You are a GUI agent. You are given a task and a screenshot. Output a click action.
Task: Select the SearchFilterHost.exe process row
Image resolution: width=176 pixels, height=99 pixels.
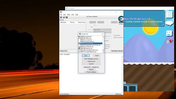coord(90,52)
